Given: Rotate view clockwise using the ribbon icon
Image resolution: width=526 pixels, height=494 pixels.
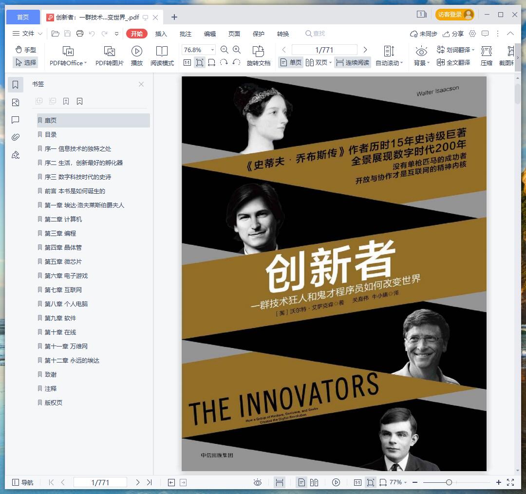Looking at the screenshot, I should pos(224,62).
